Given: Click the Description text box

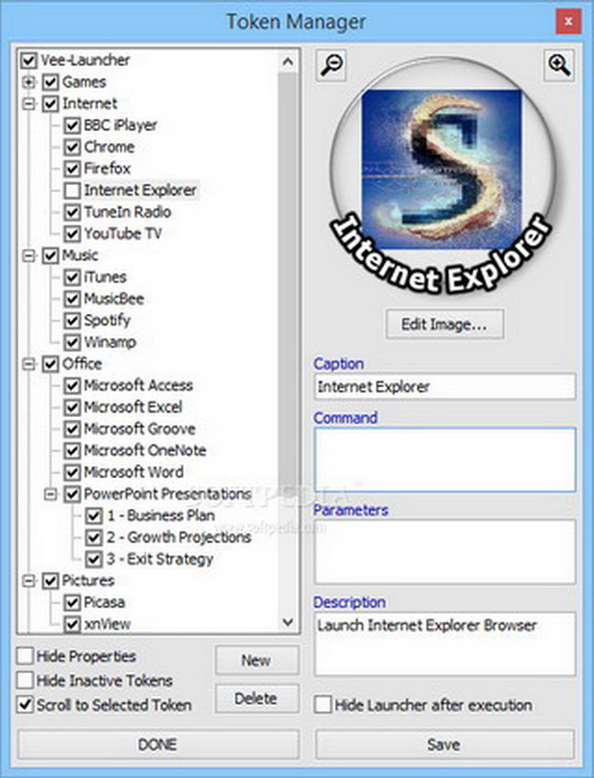Looking at the screenshot, I should [x=445, y=643].
